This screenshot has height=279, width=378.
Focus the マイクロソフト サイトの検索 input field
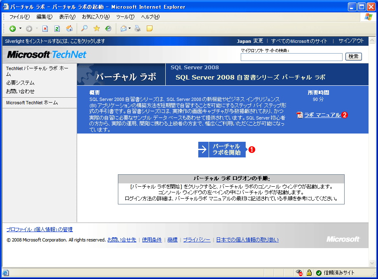click(291, 57)
